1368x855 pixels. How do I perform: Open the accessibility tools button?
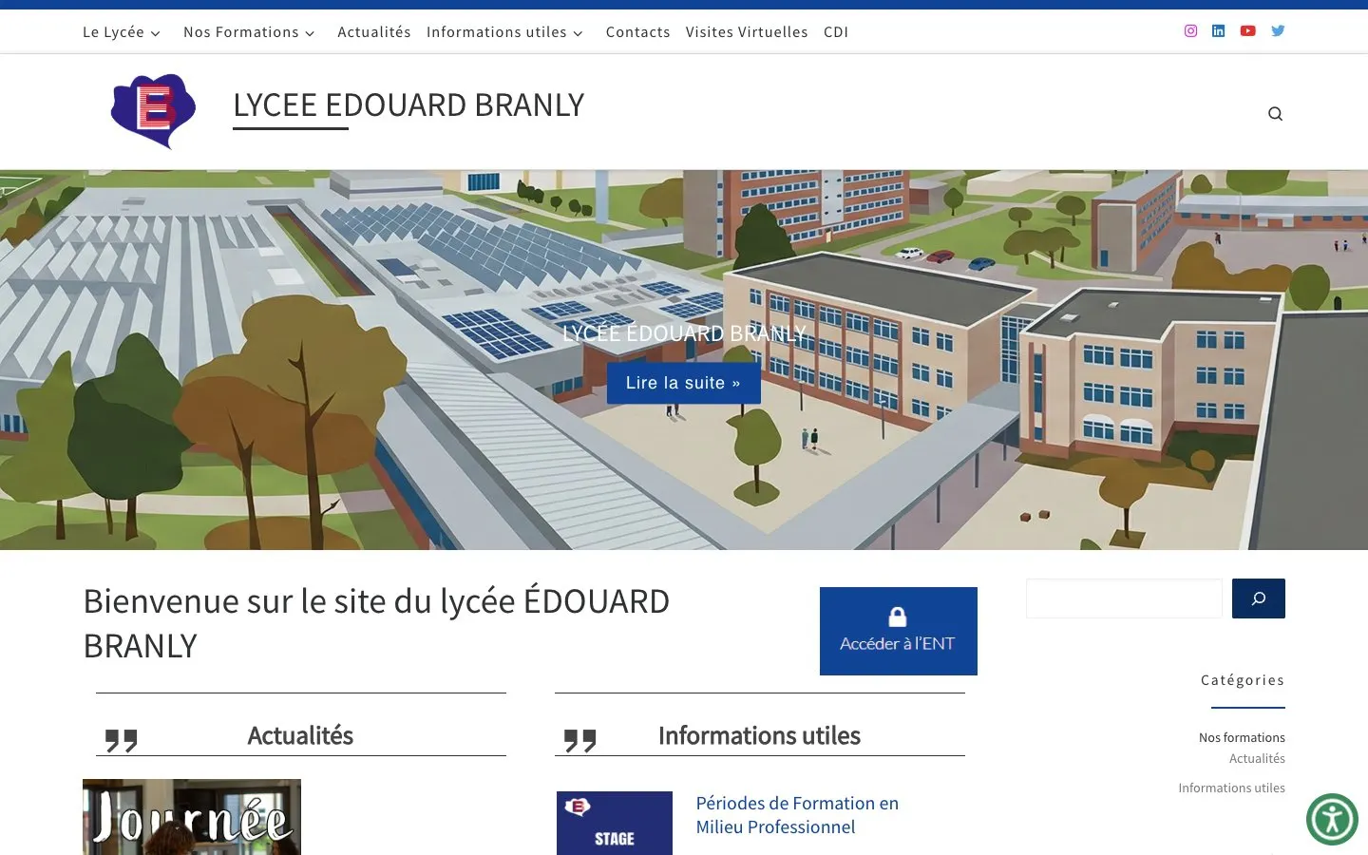(1332, 819)
